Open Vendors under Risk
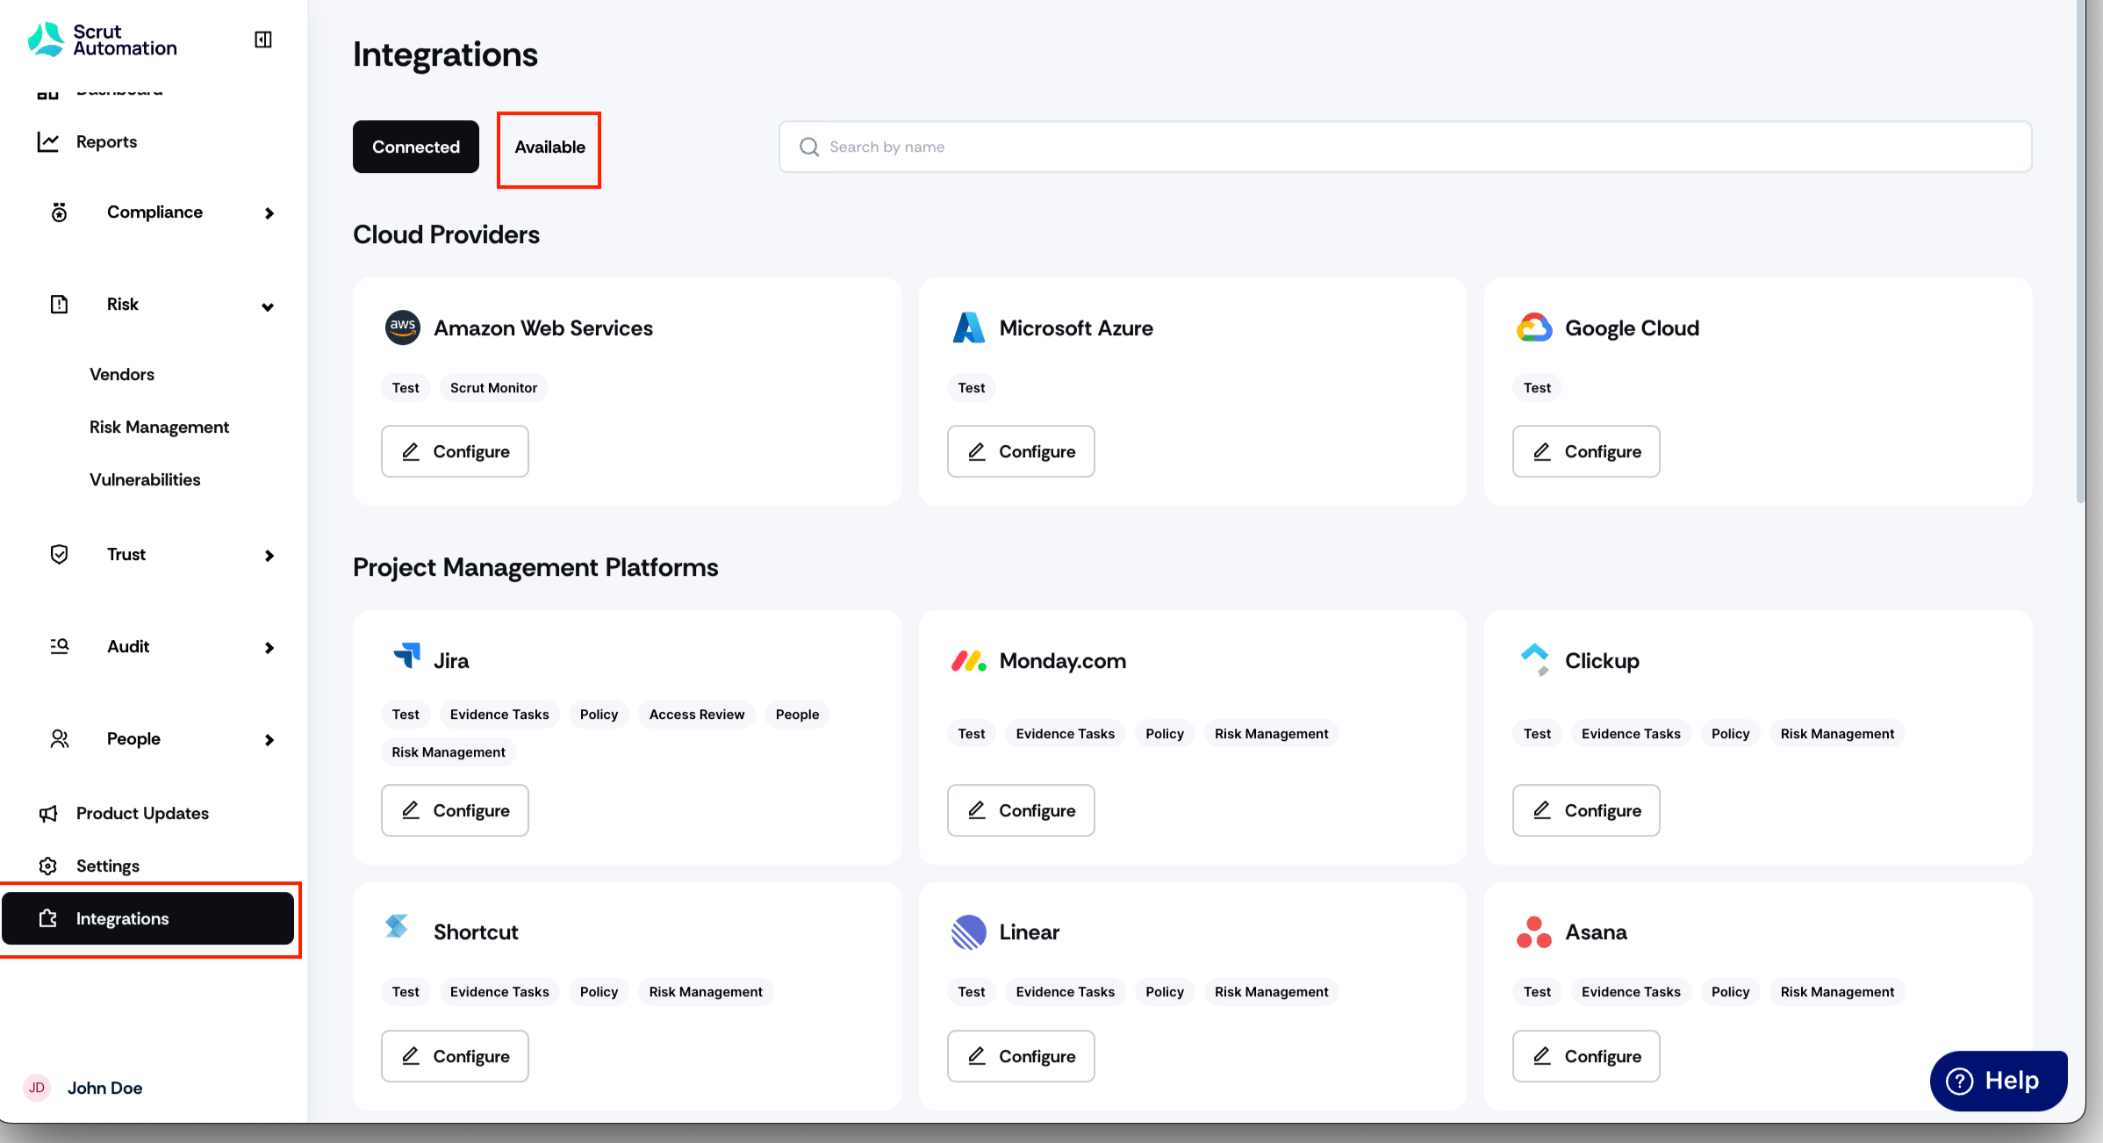The image size is (2103, 1143). pos(122,374)
